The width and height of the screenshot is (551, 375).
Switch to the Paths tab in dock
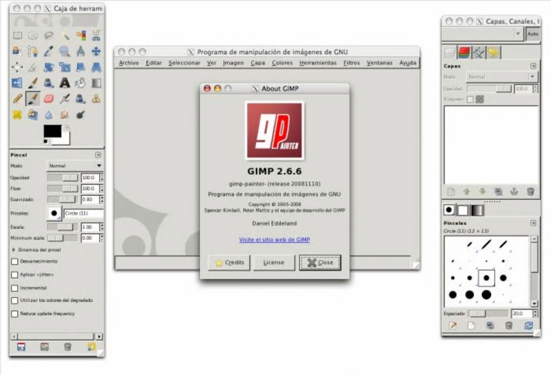tap(478, 53)
